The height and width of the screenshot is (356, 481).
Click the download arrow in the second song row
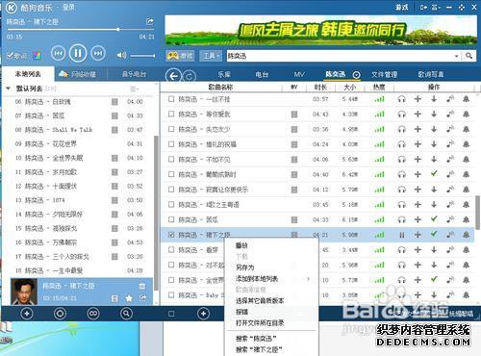point(434,114)
